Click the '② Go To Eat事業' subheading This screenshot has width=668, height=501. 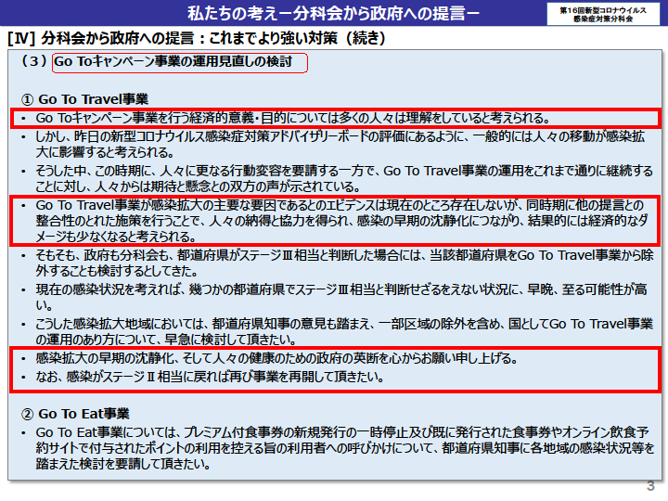(75, 414)
